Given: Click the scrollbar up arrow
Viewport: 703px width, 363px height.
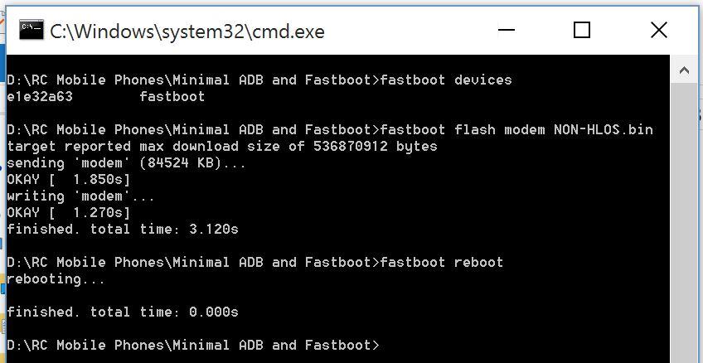Looking at the screenshot, I should (686, 70).
